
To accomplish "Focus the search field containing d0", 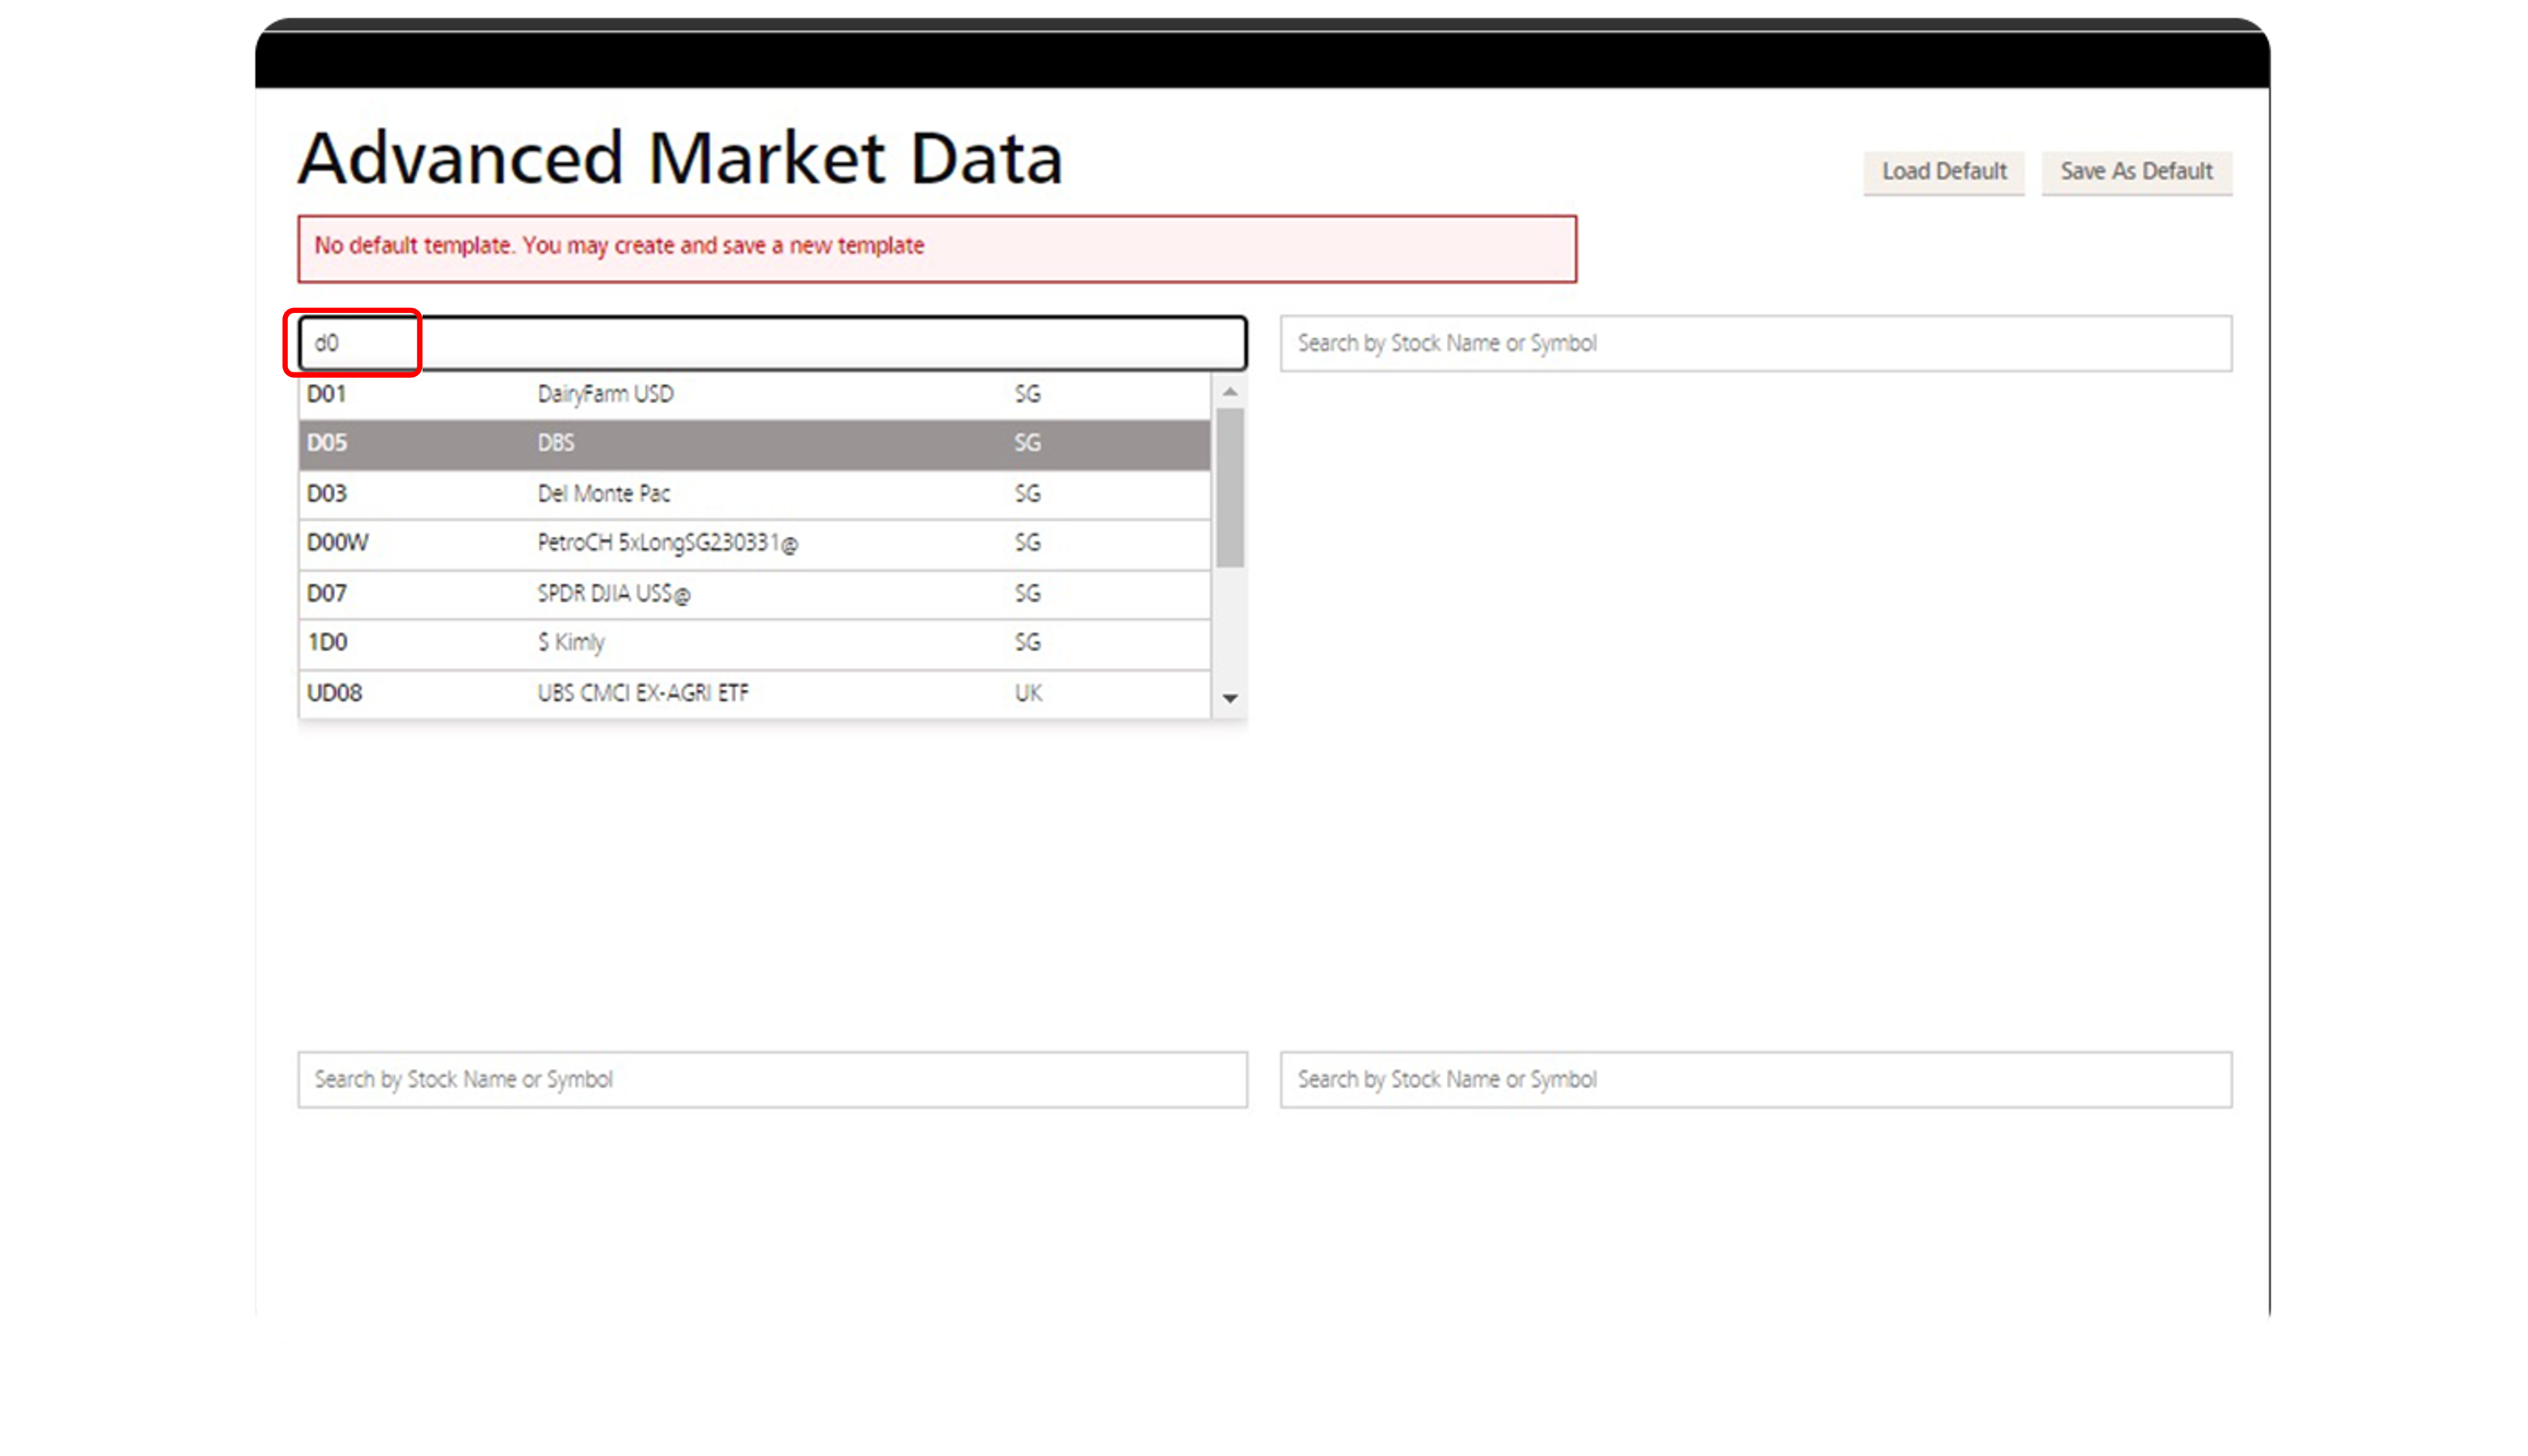I will [772, 343].
